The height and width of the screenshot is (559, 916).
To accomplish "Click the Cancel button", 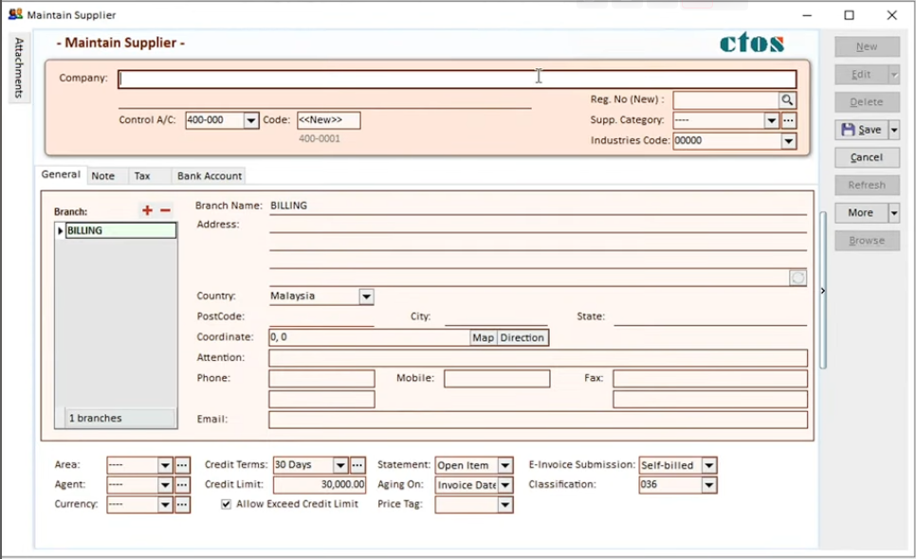I will 867,157.
